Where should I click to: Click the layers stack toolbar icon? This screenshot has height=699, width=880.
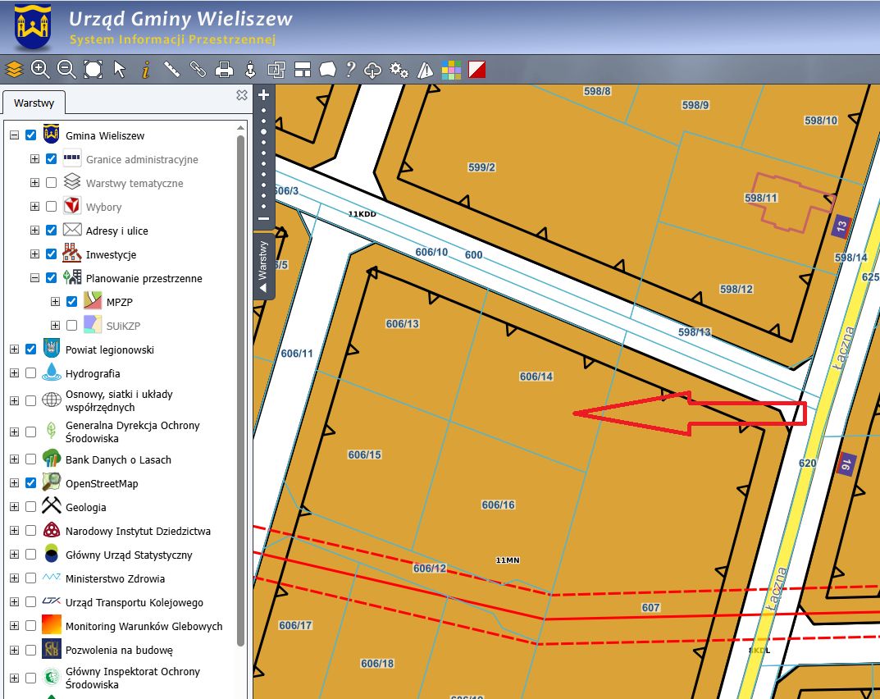pos(14,70)
